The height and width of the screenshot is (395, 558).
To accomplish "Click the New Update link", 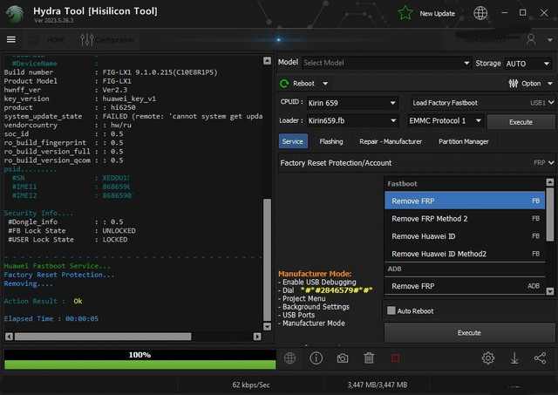I will 437,14.
